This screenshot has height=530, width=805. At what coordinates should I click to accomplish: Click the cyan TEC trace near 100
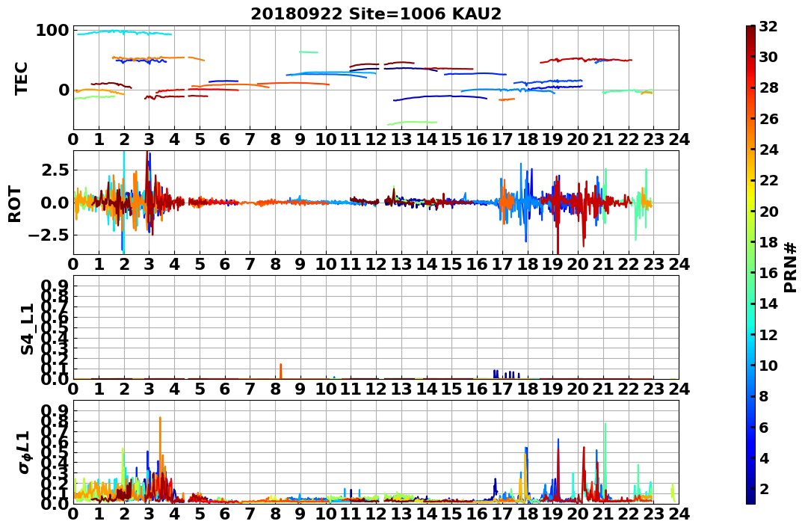(x=124, y=32)
